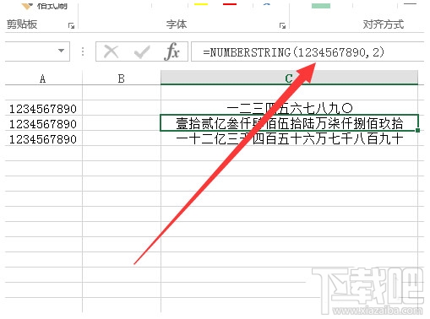Viewport: 430px width, 319px height.
Task: Open font settings dialog launcher
Action: tap(282, 26)
